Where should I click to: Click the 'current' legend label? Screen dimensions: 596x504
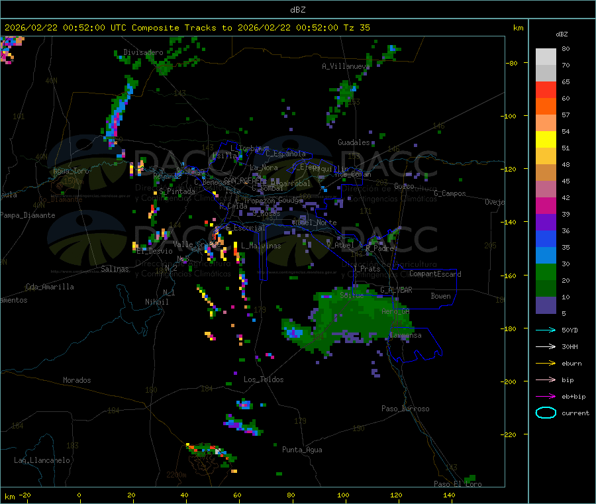pyautogui.click(x=575, y=413)
